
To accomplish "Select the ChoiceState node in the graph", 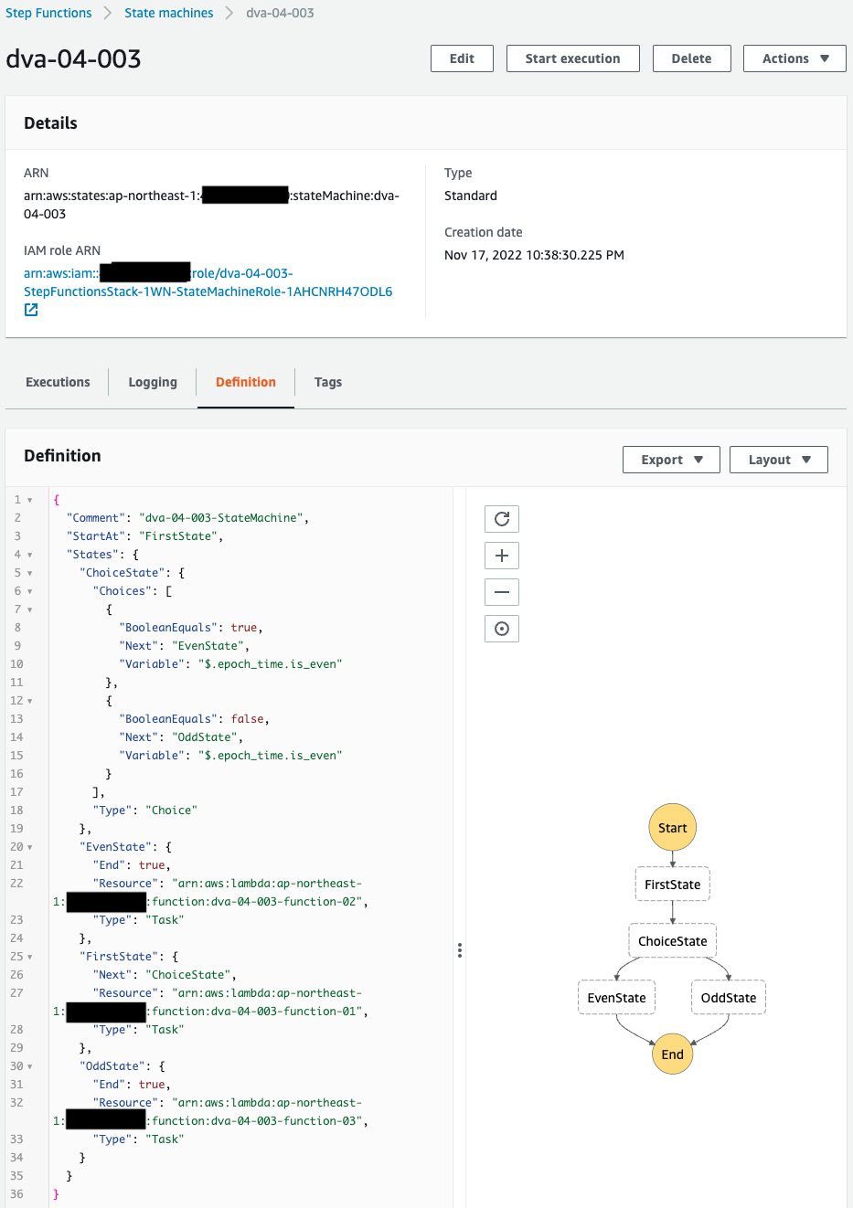I will click(672, 940).
